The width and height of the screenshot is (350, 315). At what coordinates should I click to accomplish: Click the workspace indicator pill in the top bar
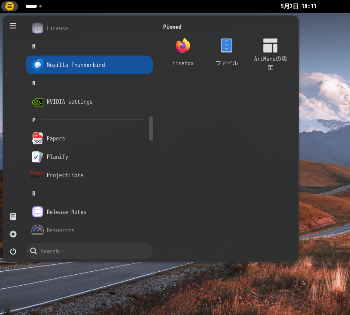(31, 6)
